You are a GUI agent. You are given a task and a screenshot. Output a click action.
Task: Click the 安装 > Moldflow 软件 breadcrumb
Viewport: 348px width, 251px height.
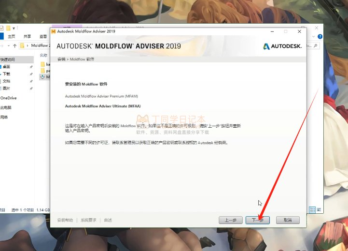[x=76, y=59]
